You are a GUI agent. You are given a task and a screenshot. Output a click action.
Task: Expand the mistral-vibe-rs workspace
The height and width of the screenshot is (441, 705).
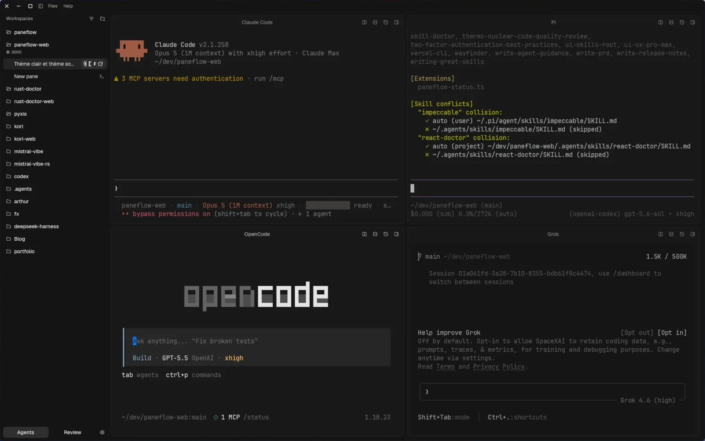click(x=55, y=164)
